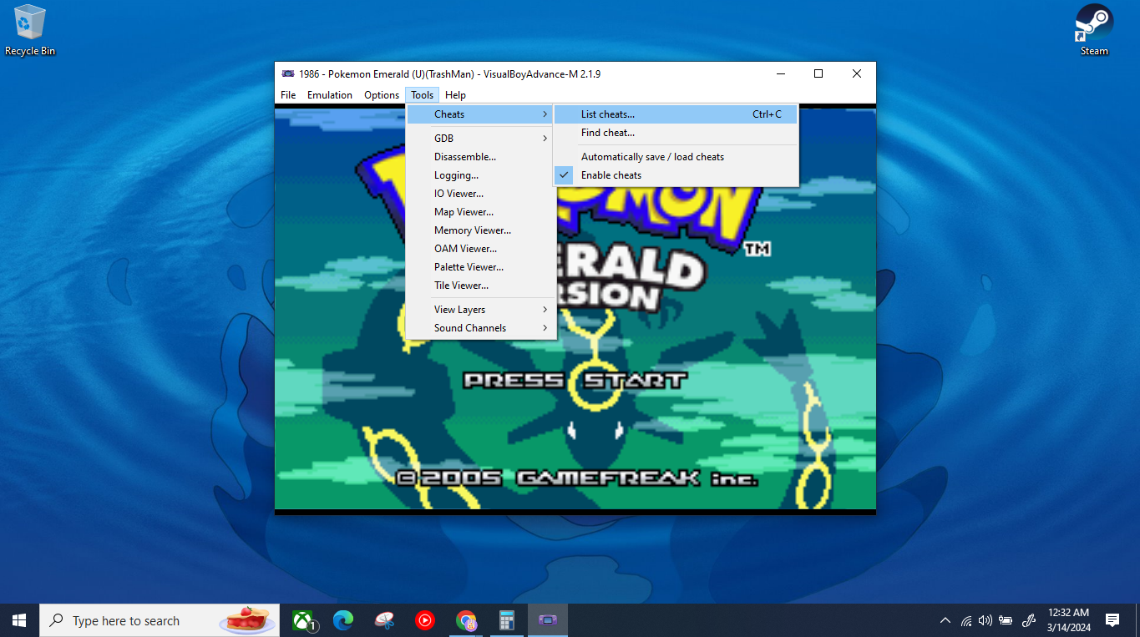The height and width of the screenshot is (637, 1140).
Task: Close the VisualBoyAdvance-M window
Action: (x=857, y=73)
